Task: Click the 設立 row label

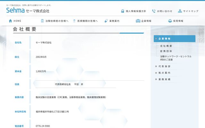Action: coord(17,57)
